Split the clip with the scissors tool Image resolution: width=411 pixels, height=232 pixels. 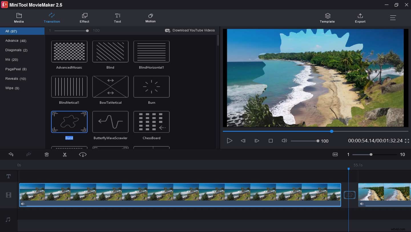click(65, 155)
